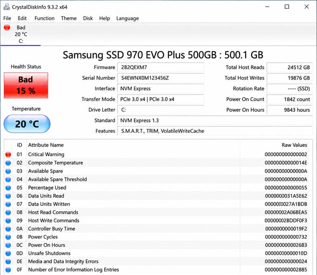
Task: Open the Help menu
Action: pos(104,18)
